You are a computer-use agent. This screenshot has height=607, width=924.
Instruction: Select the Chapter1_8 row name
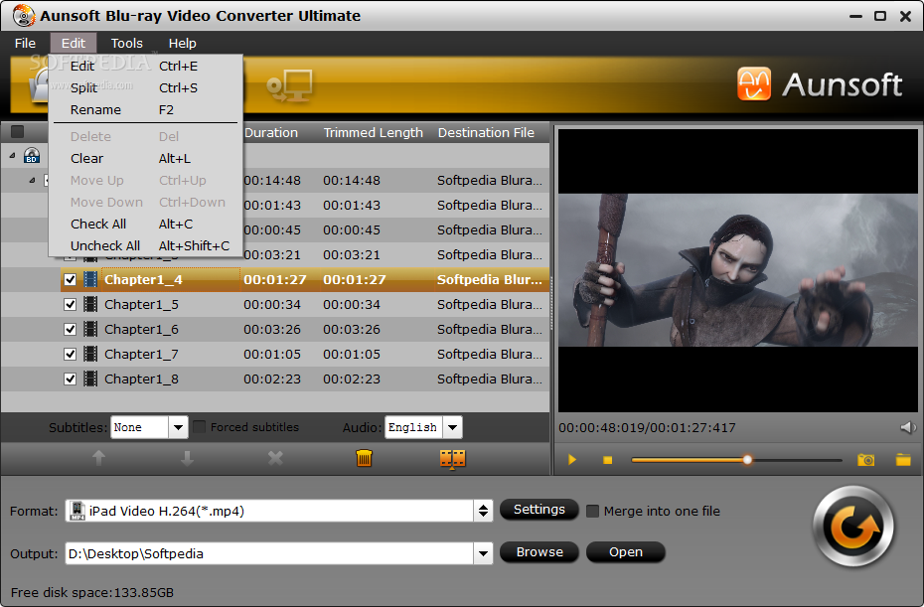click(x=141, y=379)
